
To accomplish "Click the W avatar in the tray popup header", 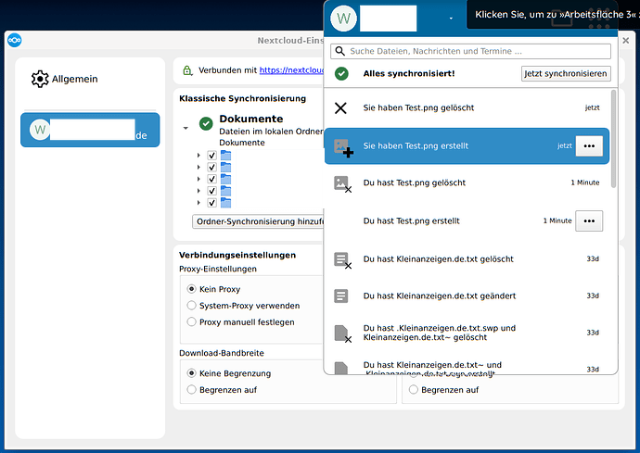I will click(x=344, y=19).
